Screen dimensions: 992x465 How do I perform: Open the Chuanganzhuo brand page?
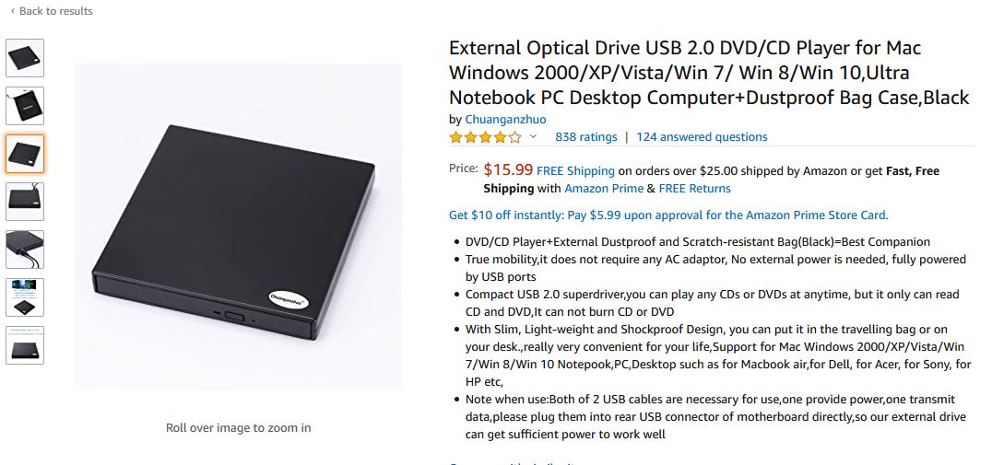(505, 119)
